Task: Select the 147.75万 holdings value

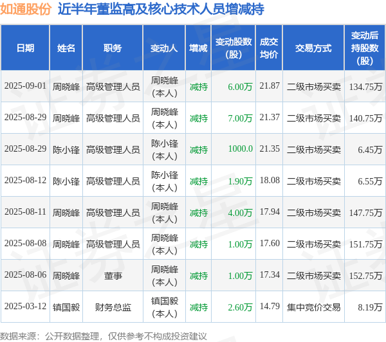Action: coord(365,213)
